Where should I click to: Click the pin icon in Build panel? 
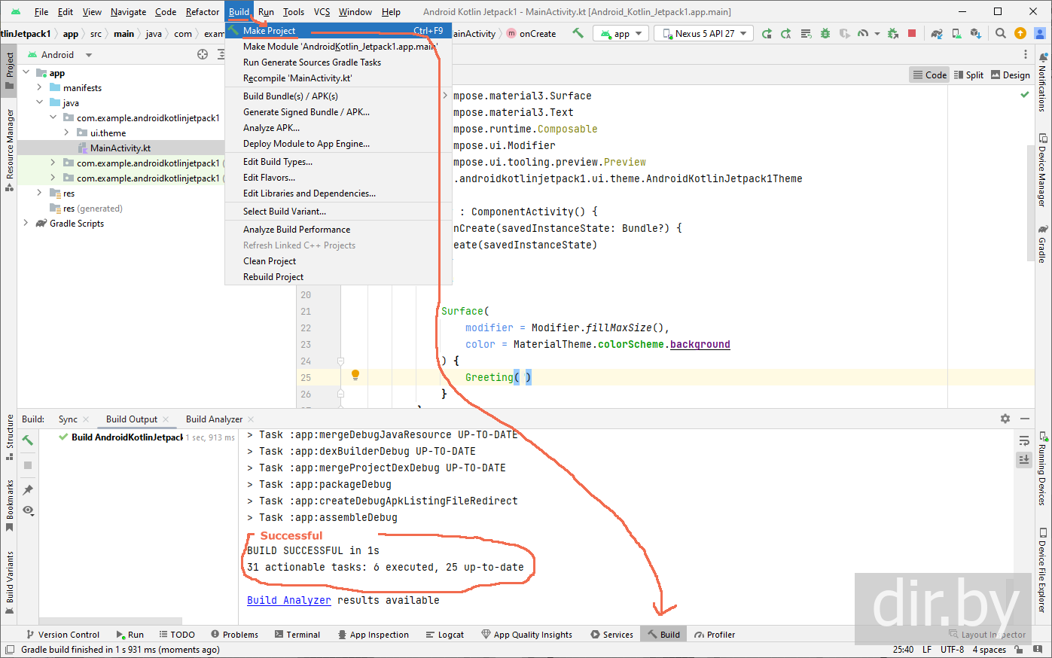pyautogui.click(x=28, y=489)
